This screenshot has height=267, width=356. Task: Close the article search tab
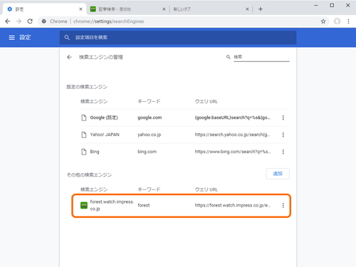(164, 9)
